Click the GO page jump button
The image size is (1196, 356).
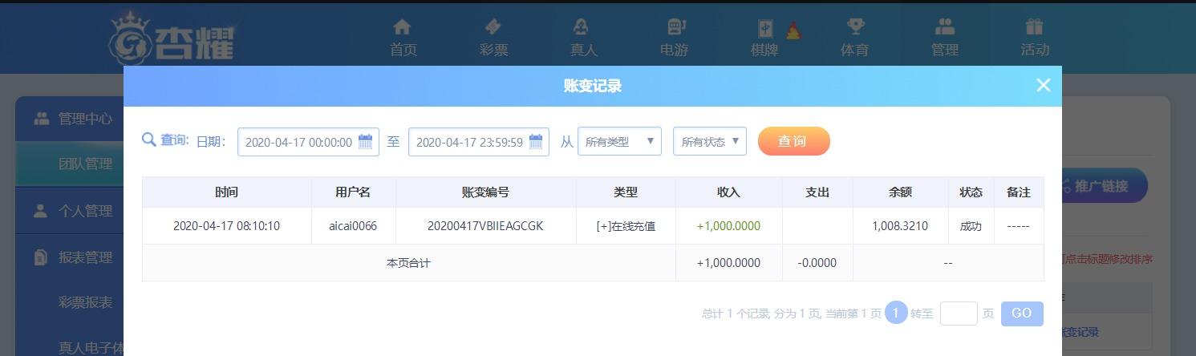pos(1021,314)
